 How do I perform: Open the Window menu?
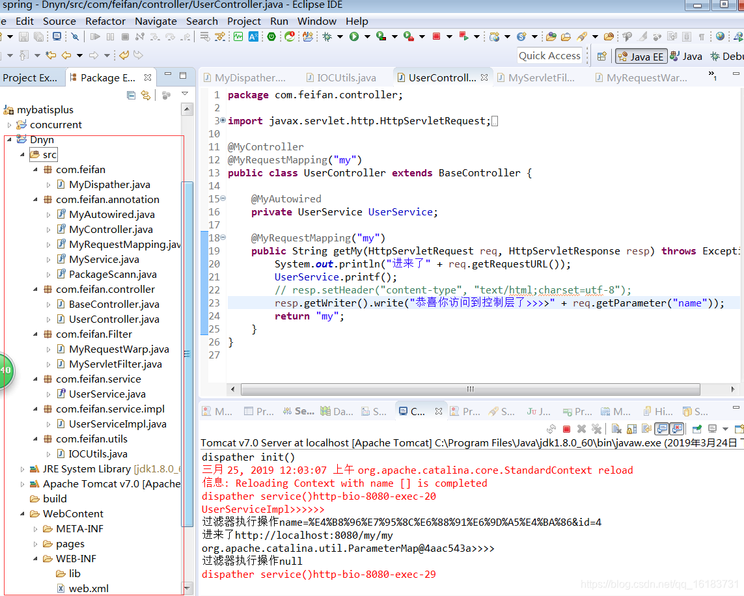pyautogui.click(x=317, y=21)
